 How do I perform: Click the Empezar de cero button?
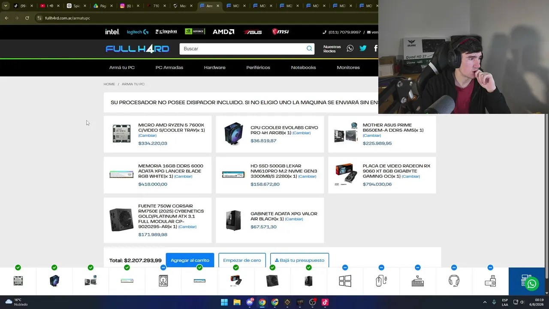point(242,260)
